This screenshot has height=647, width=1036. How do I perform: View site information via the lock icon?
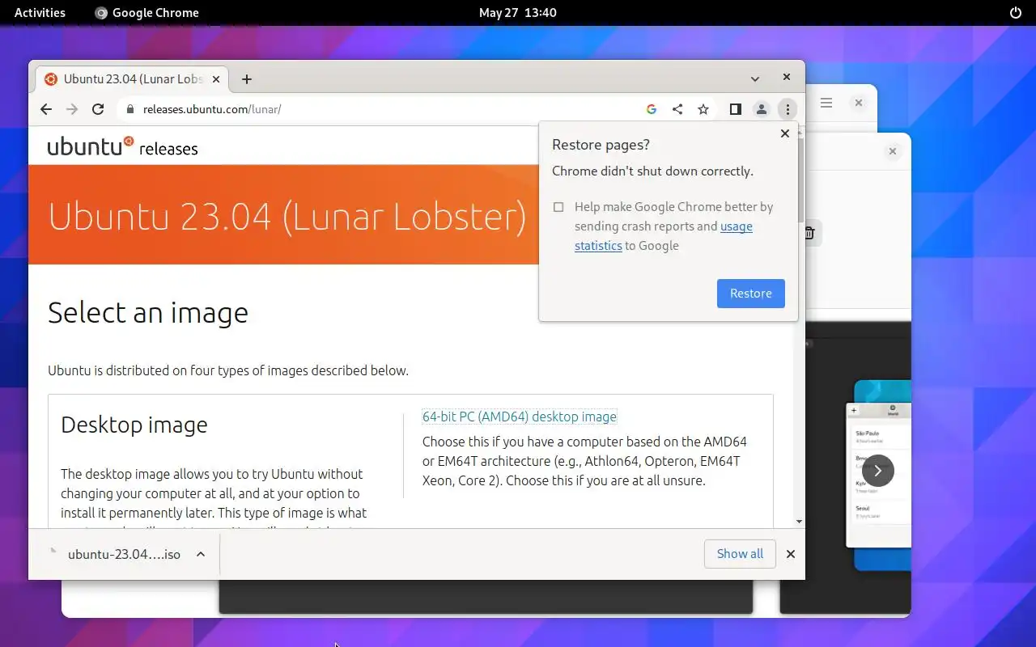[129, 109]
